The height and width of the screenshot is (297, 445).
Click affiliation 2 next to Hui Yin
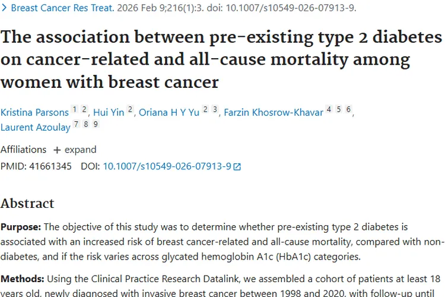click(131, 109)
